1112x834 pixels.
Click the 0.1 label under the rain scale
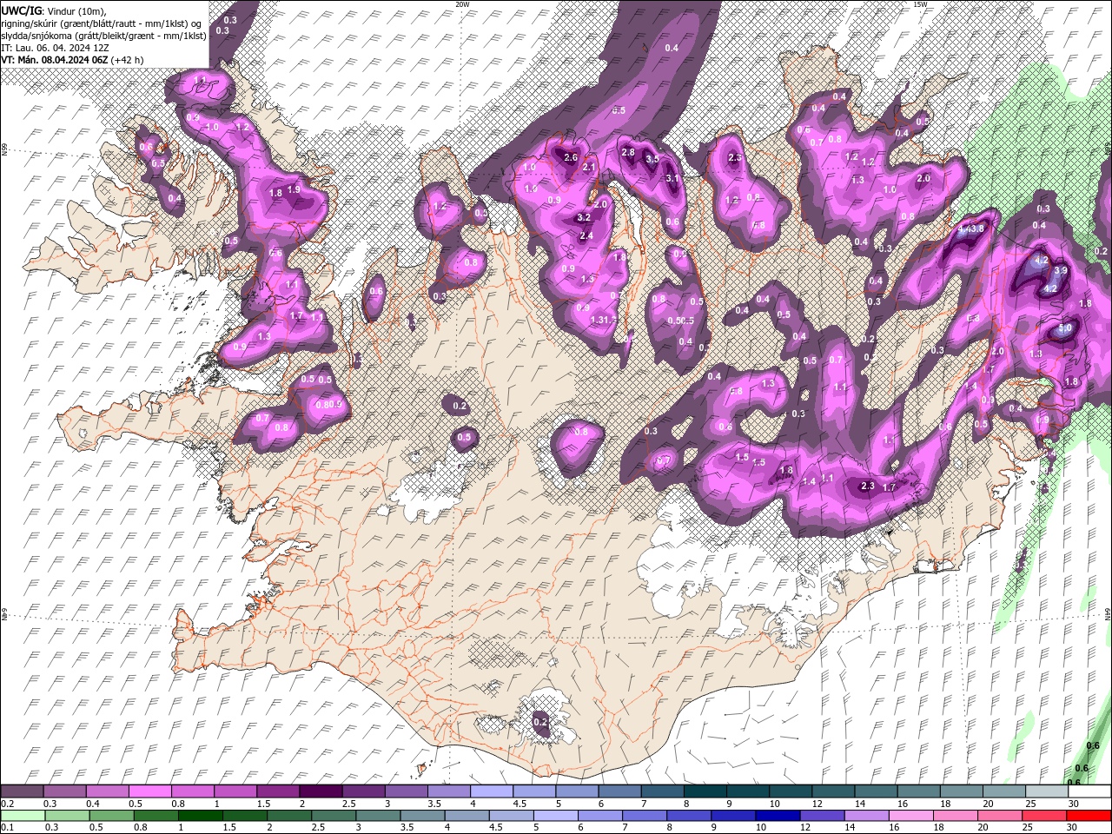coord(7,828)
